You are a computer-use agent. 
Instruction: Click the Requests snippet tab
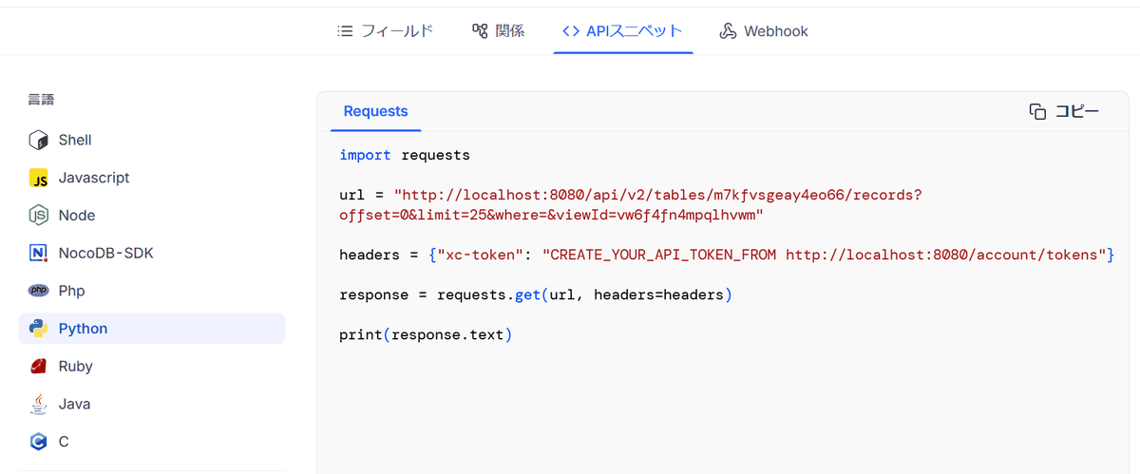coord(375,112)
